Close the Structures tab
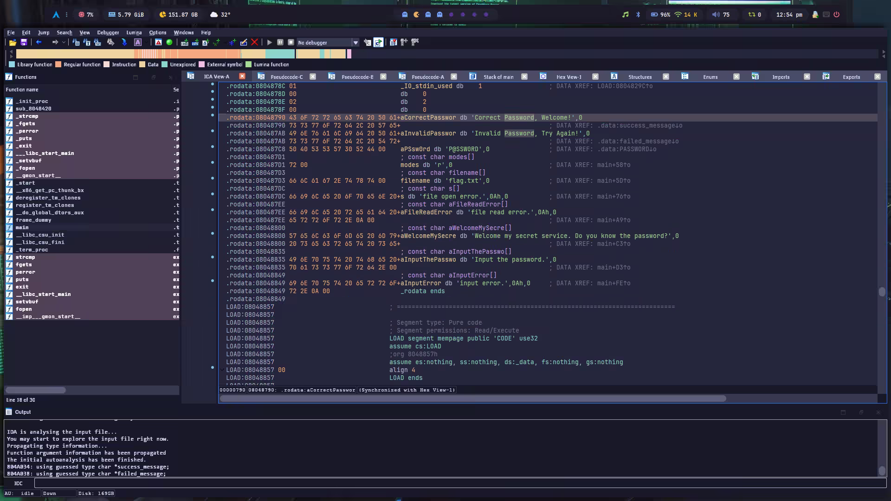Viewport: 891px width, 501px height. 665,77
